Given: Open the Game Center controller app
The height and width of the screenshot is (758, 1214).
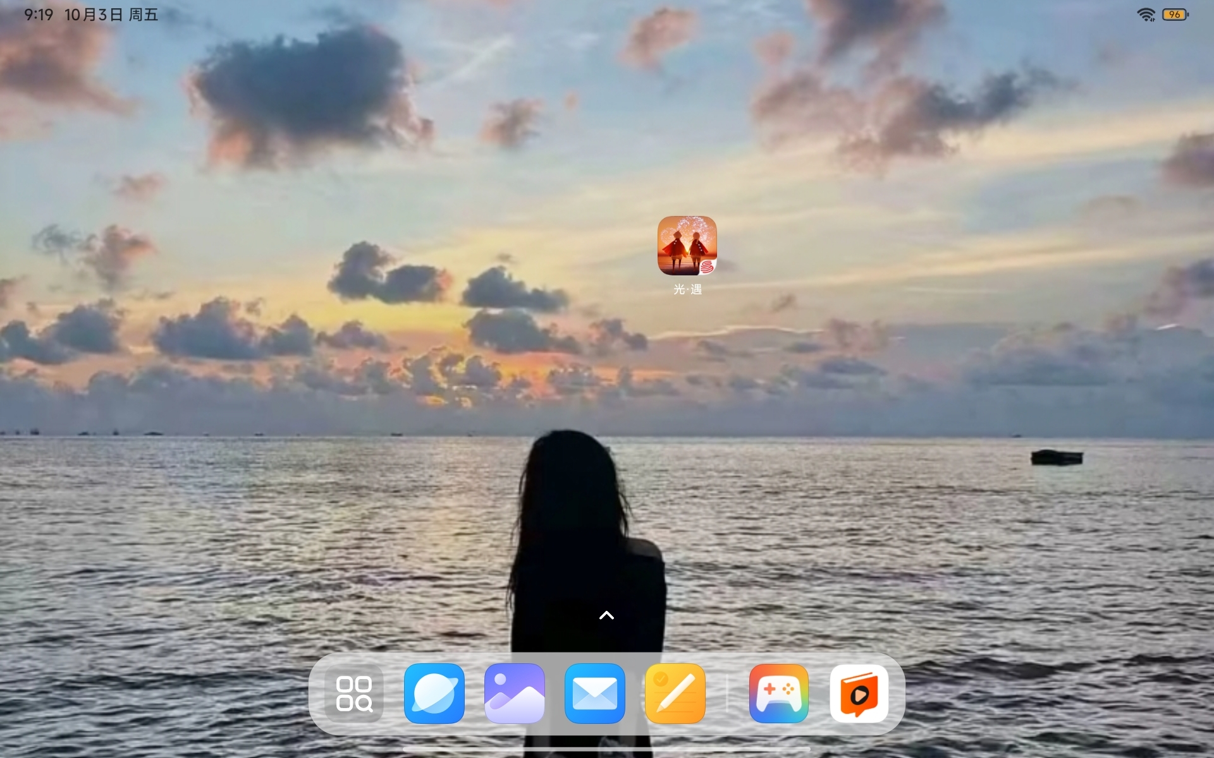Looking at the screenshot, I should 779,693.
